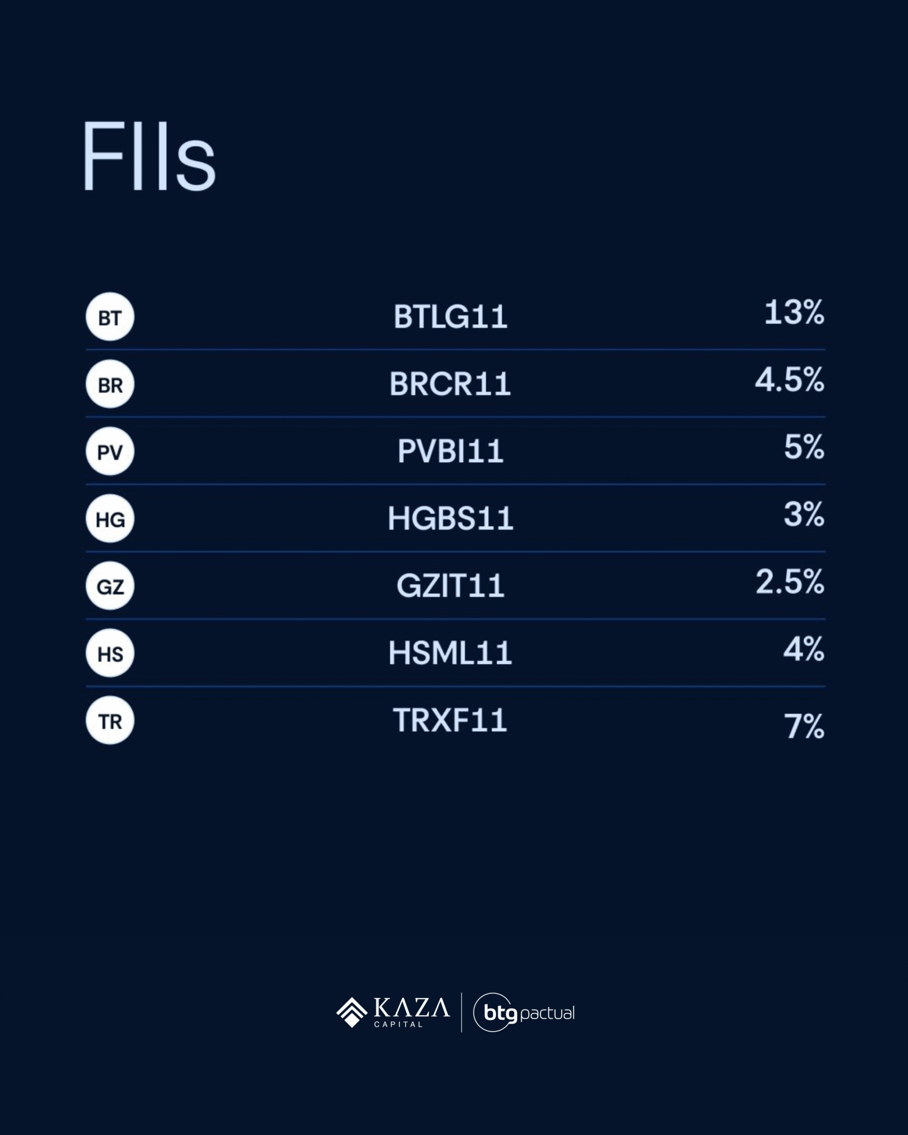Open the GZIT11 fund row
908x1135 pixels.
tap(450, 586)
